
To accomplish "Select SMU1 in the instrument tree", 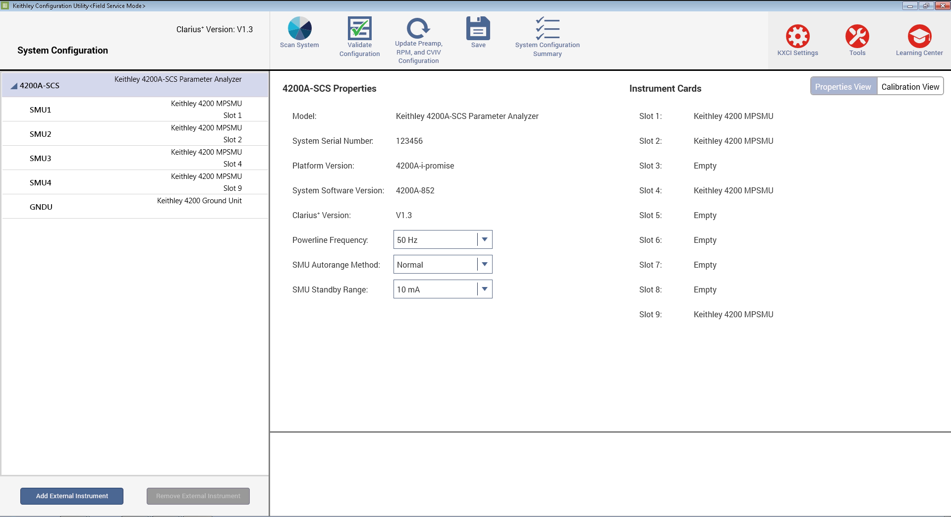I will pyautogui.click(x=135, y=110).
